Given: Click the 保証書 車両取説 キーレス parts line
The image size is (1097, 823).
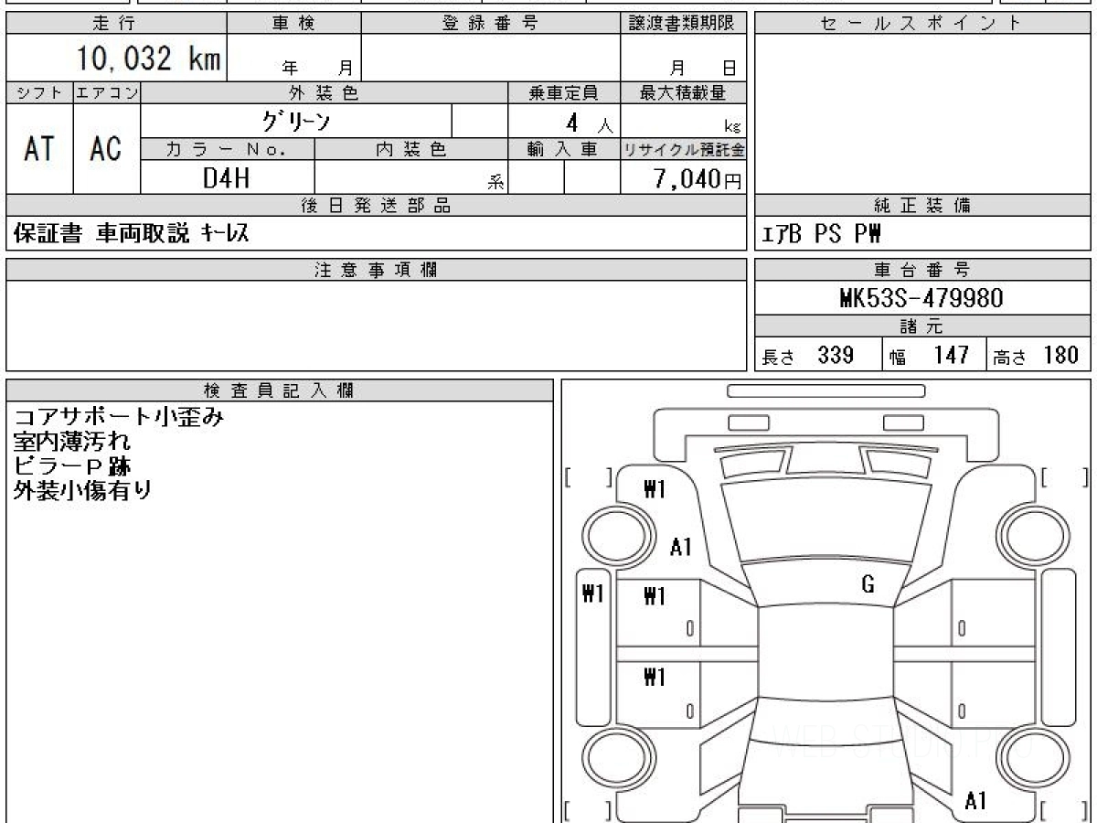Looking at the screenshot, I should click(131, 234).
